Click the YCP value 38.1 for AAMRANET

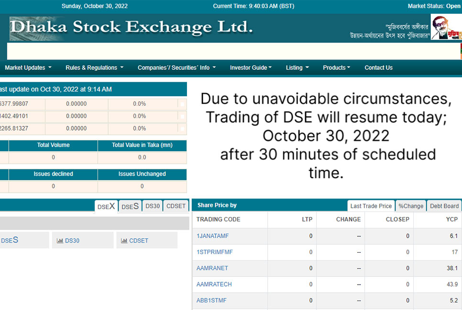coord(452,268)
